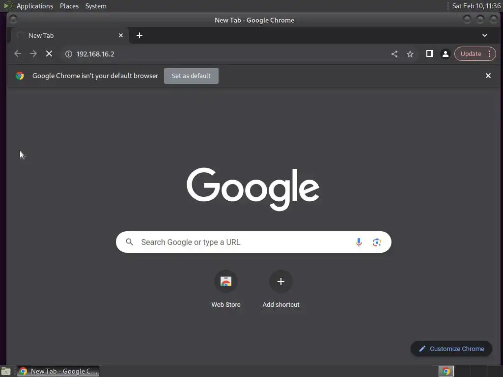Search by image with Google Lens
The width and height of the screenshot is (503, 377).
coord(377,242)
